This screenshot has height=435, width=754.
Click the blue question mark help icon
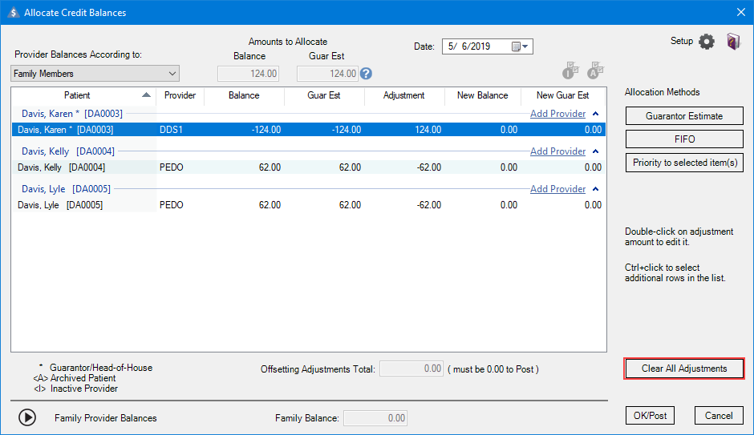click(366, 74)
